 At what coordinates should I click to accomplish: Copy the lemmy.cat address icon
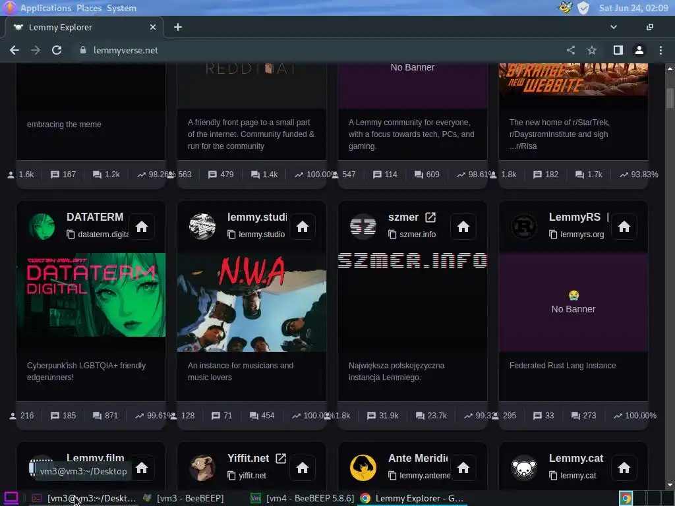click(x=553, y=476)
